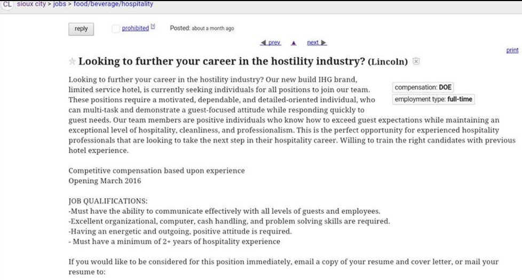The image size is (522, 280).
Task: Go to the prev posting arrow
Action: click(270, 43)
